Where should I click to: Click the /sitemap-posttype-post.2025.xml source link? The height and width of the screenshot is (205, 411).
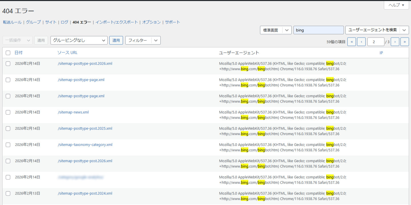coord(85,128)
